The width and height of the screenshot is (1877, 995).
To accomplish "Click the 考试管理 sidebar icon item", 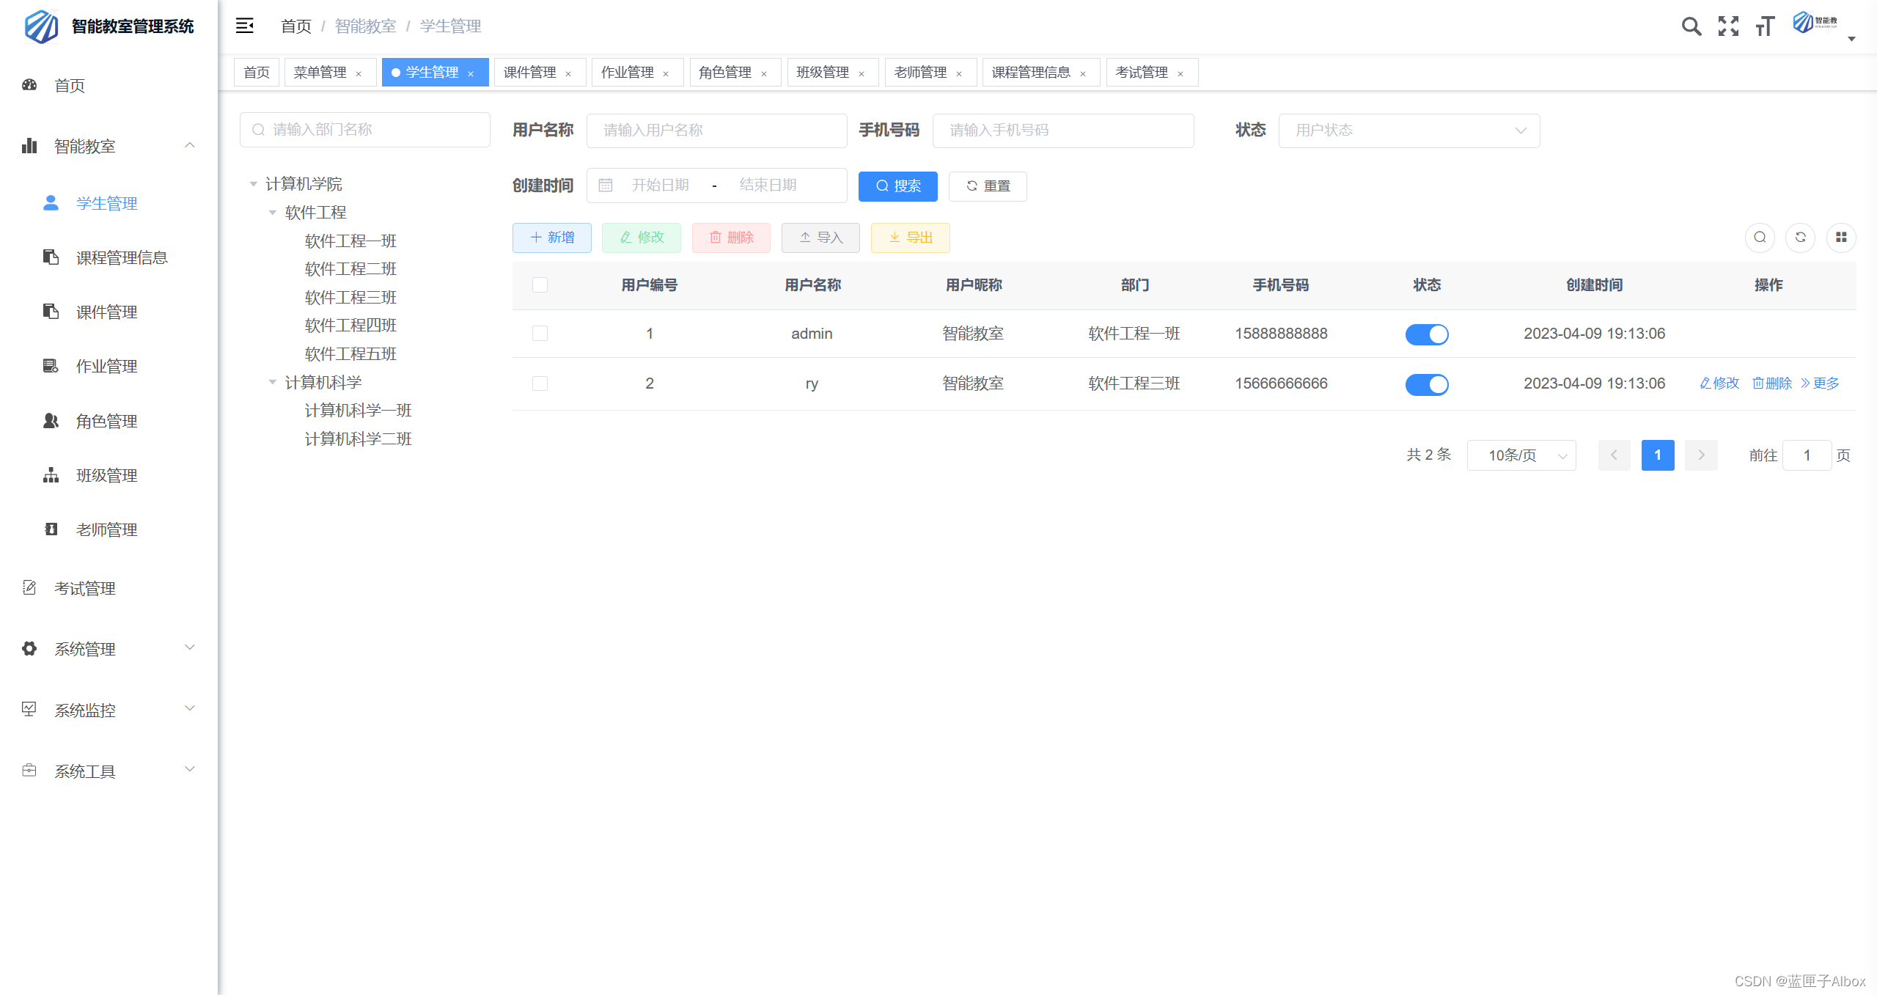I will 29,588.
